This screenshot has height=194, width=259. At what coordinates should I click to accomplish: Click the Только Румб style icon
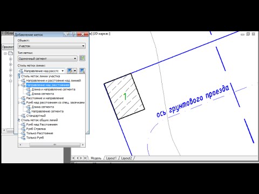23,138
